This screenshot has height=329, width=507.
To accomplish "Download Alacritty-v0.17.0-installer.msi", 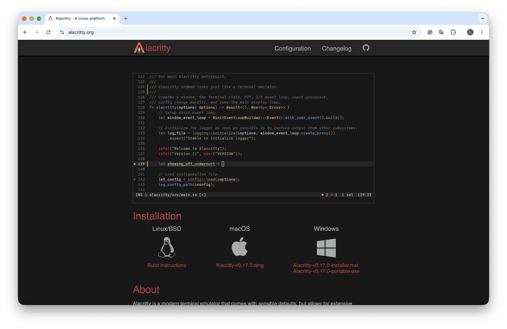I will pos(325,265).
